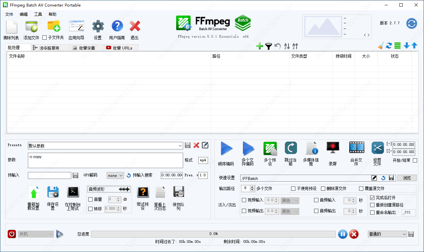The image size is (424, 252).
Task: Open the 编辑 menu
Action: [24, 14]
